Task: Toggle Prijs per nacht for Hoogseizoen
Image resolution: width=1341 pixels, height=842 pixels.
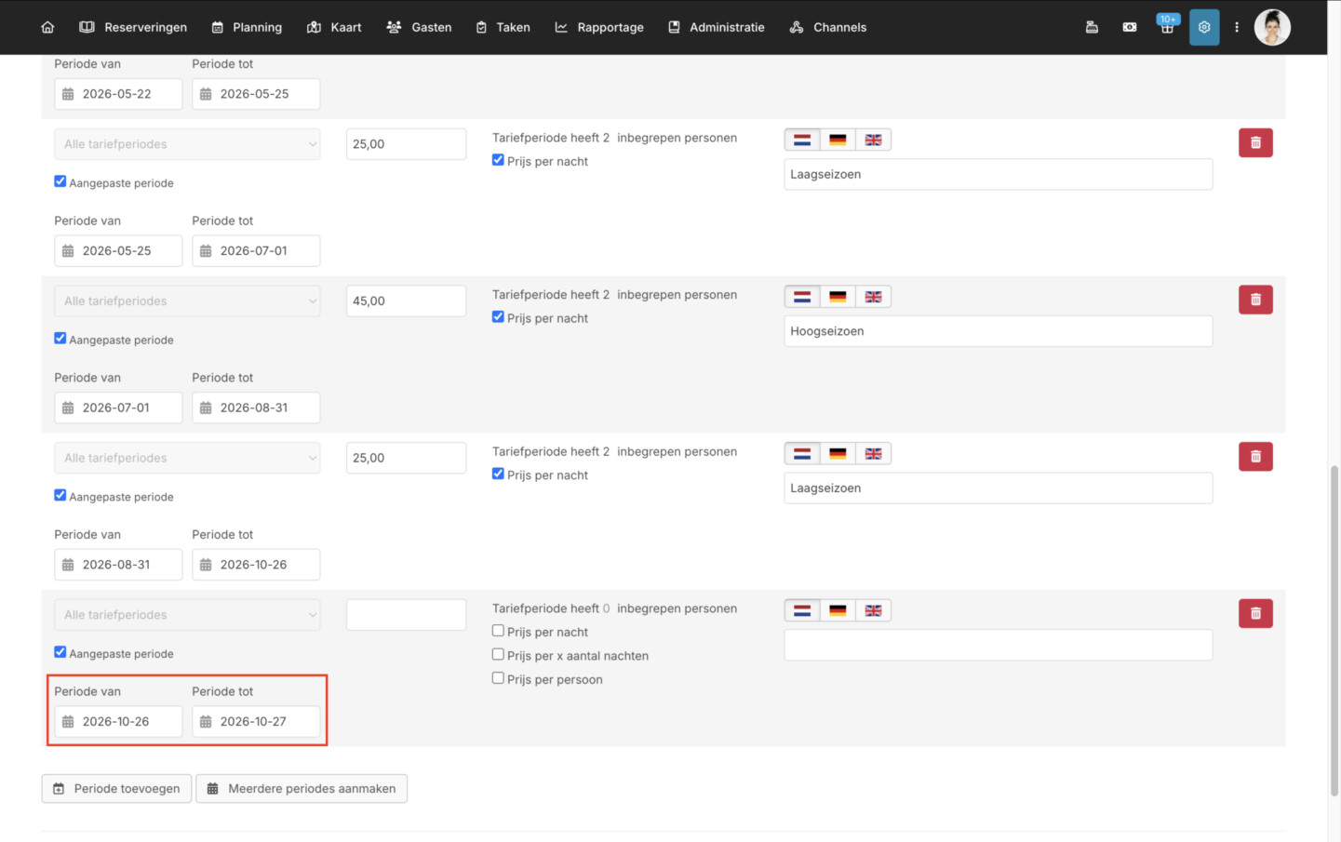Action: click(498, 317)
